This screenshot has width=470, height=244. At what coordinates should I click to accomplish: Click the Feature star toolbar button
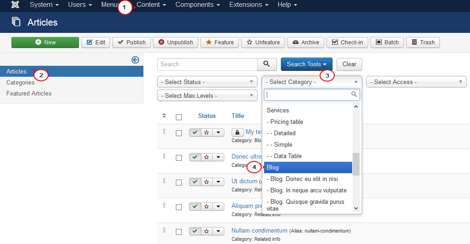pyautogui.click(x=220, y=42)
